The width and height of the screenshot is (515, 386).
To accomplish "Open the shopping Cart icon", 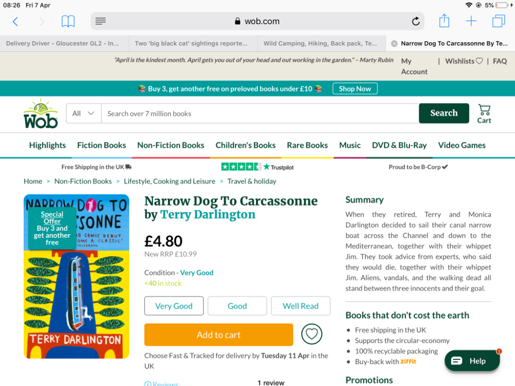I will (x=484, y=114).
